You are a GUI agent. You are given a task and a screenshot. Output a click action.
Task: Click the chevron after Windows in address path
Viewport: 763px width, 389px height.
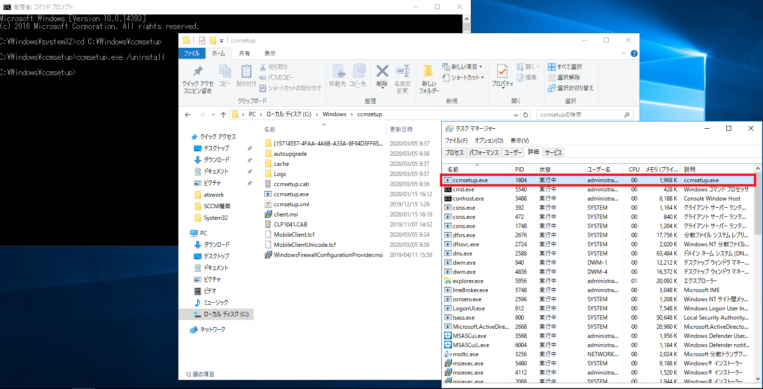[352, 115]
